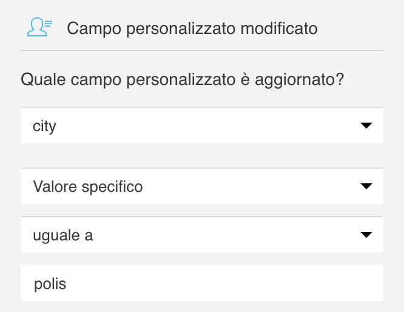Click empty middle area of city selector
Image resolution: width=404 pixels, height=312 pixels.
pyautogui.click(x=206, y=126)
